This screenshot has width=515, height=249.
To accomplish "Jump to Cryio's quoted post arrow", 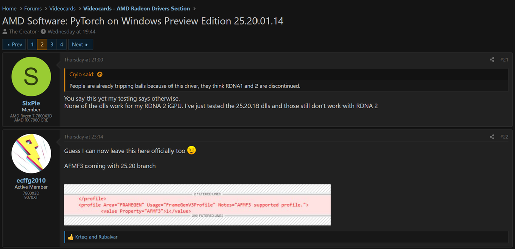I will (x=100, y=74).
